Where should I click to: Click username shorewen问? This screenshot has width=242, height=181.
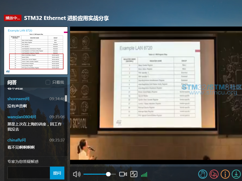pos(18,99)
